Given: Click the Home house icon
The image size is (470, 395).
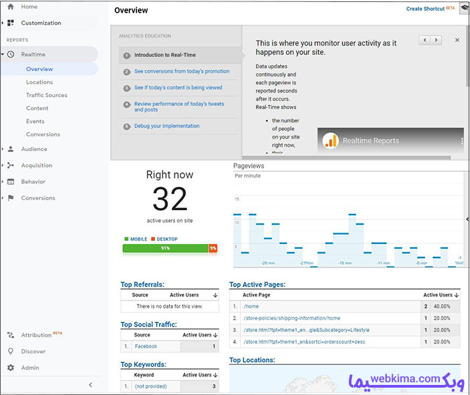Looking at the screenshot, I should 11,7.
